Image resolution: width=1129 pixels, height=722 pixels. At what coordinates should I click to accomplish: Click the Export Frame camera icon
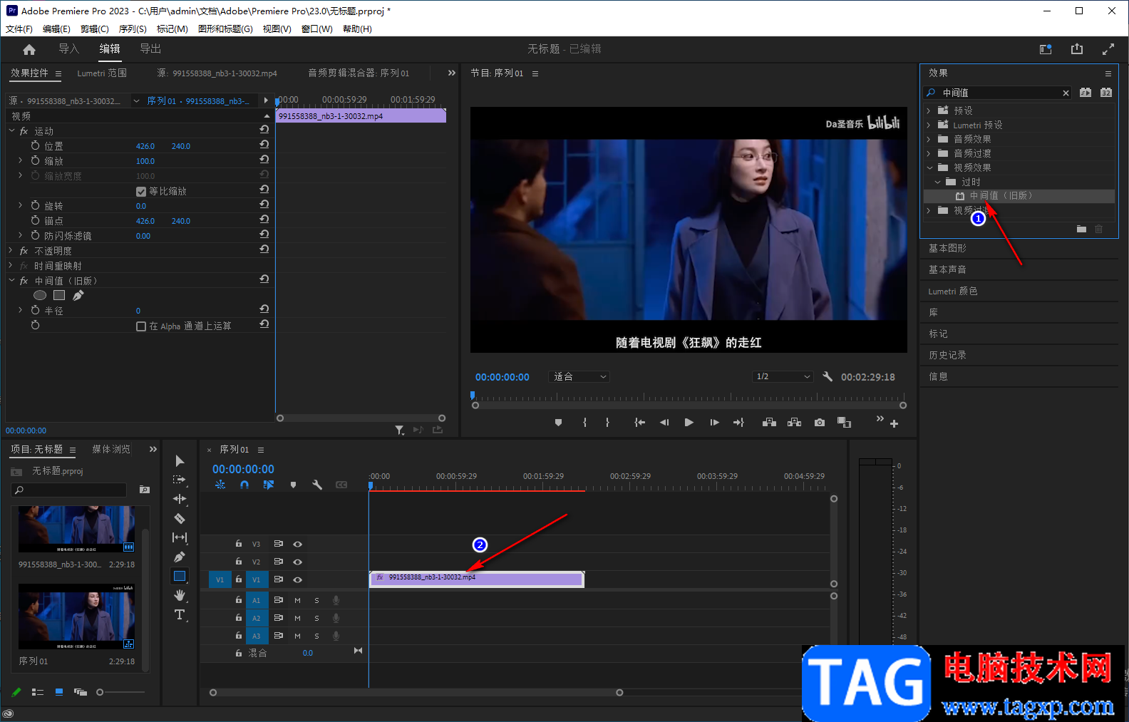pyautogui.click(x=820, y=423)
